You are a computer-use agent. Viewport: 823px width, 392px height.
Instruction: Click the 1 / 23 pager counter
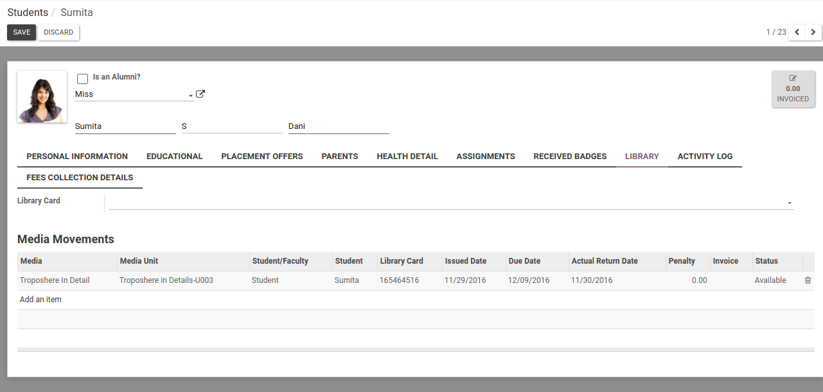(x=775, y=32)
